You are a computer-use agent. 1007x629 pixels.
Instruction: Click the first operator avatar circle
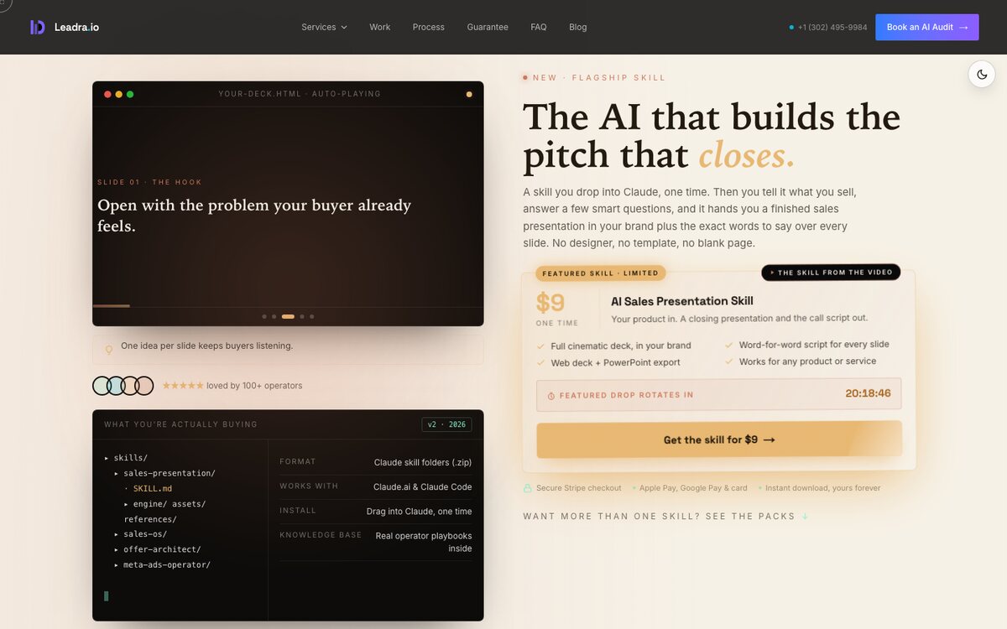click(102, 386)
